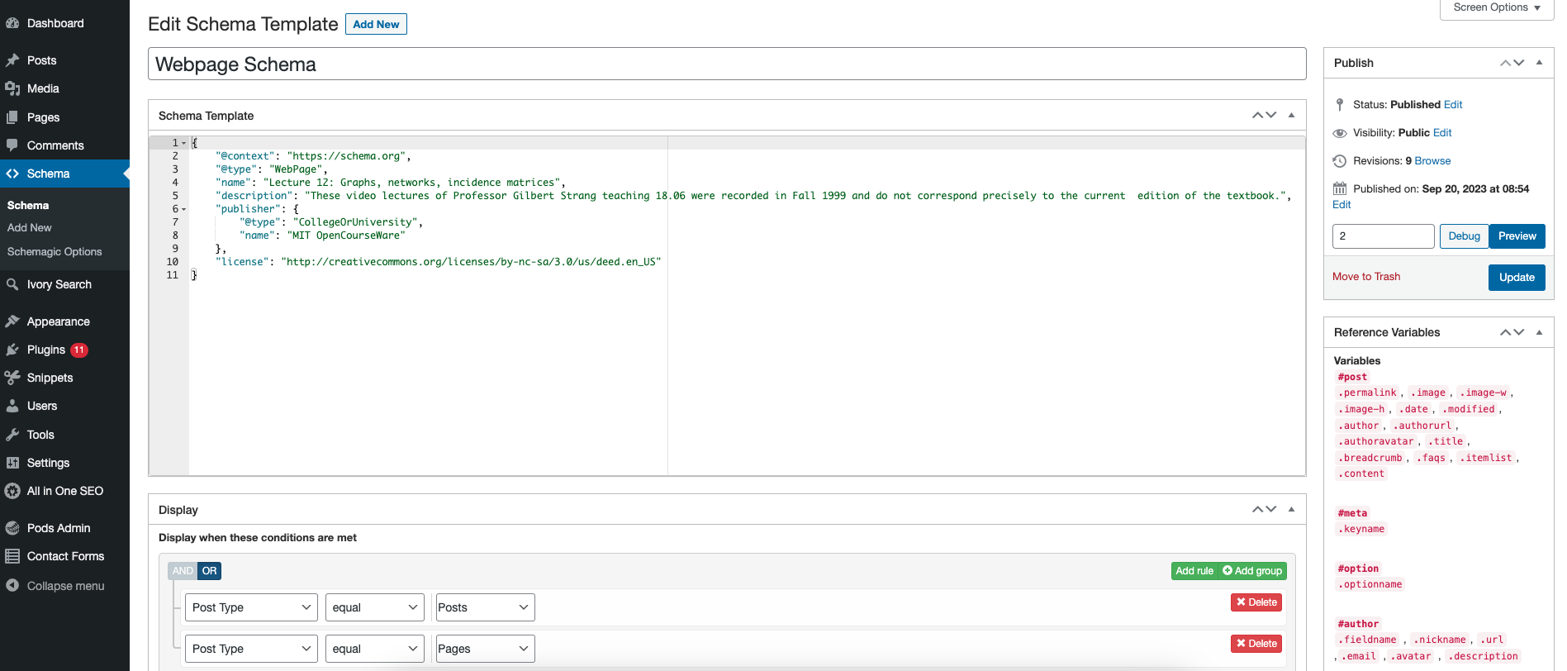Screen dimensions: 1567x671
Task: Collapse the Publish panel
Action: (1539, 63)
